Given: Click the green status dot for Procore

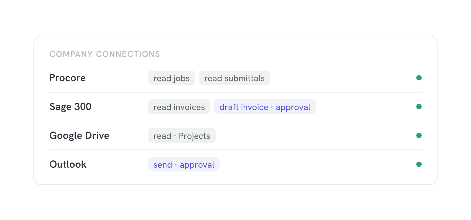Looking at the screenshot, I should coord(419,78).
